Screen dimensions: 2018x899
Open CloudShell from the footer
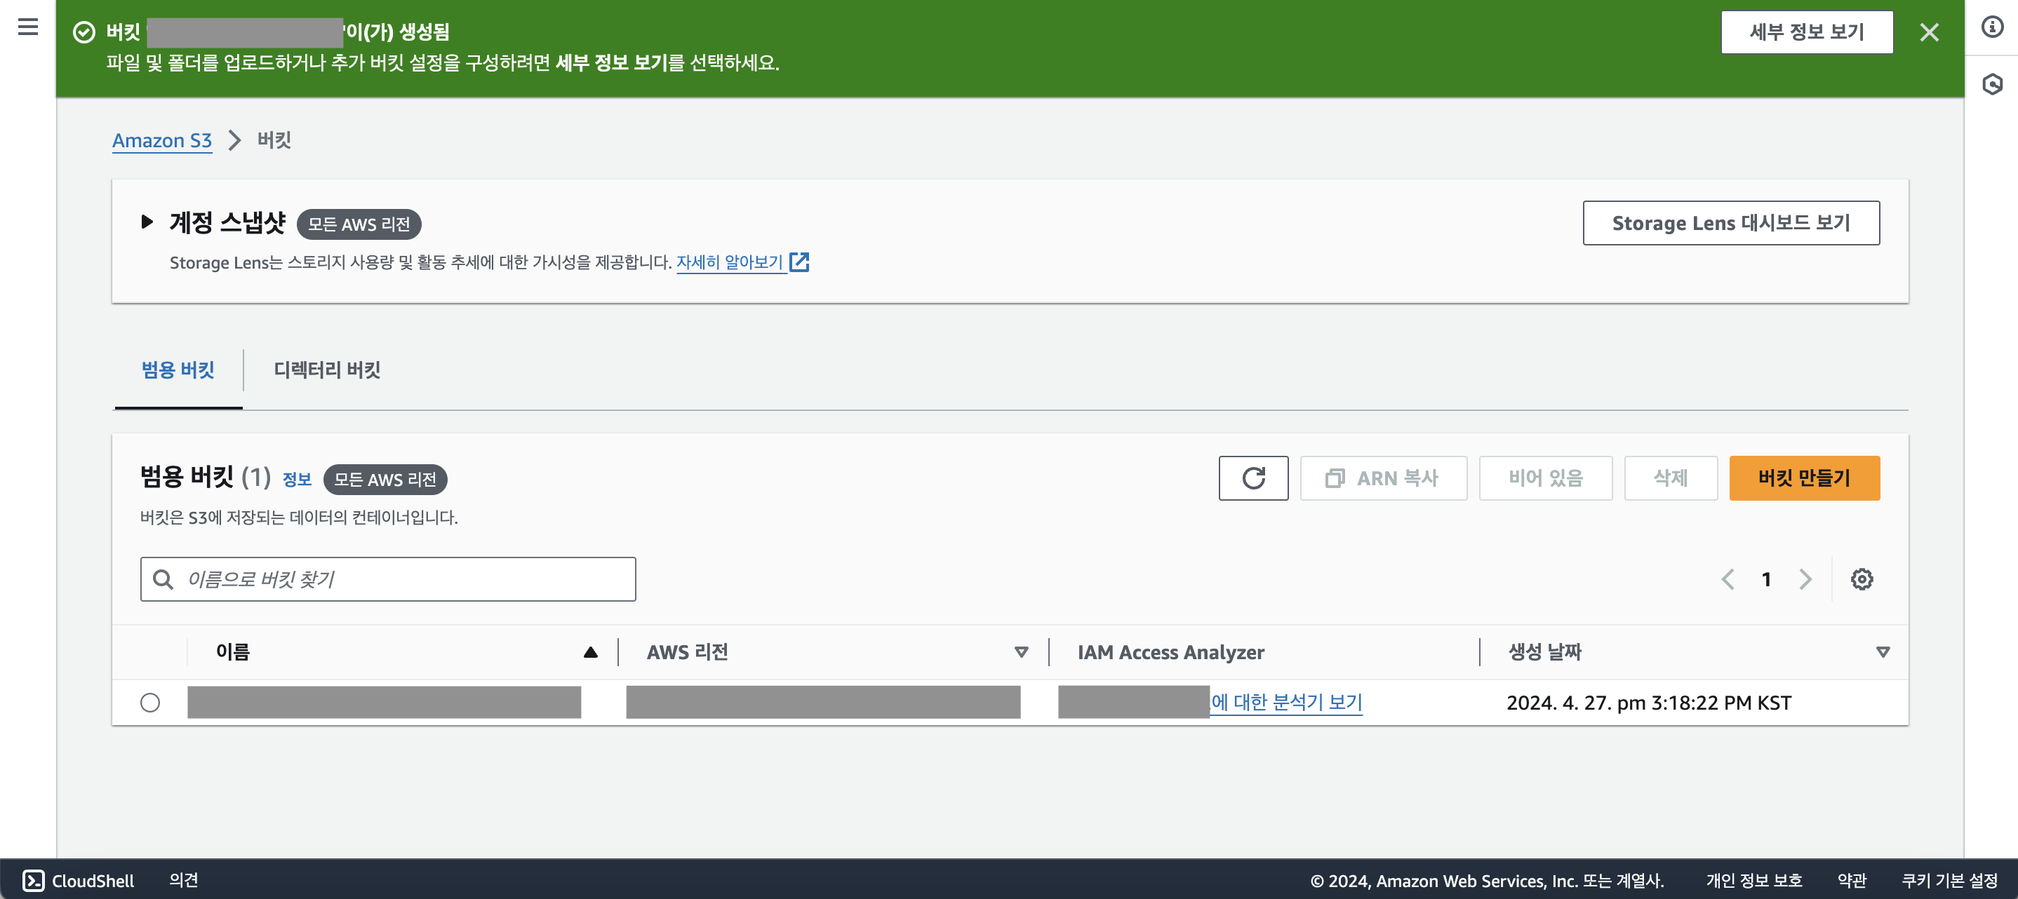79,880
